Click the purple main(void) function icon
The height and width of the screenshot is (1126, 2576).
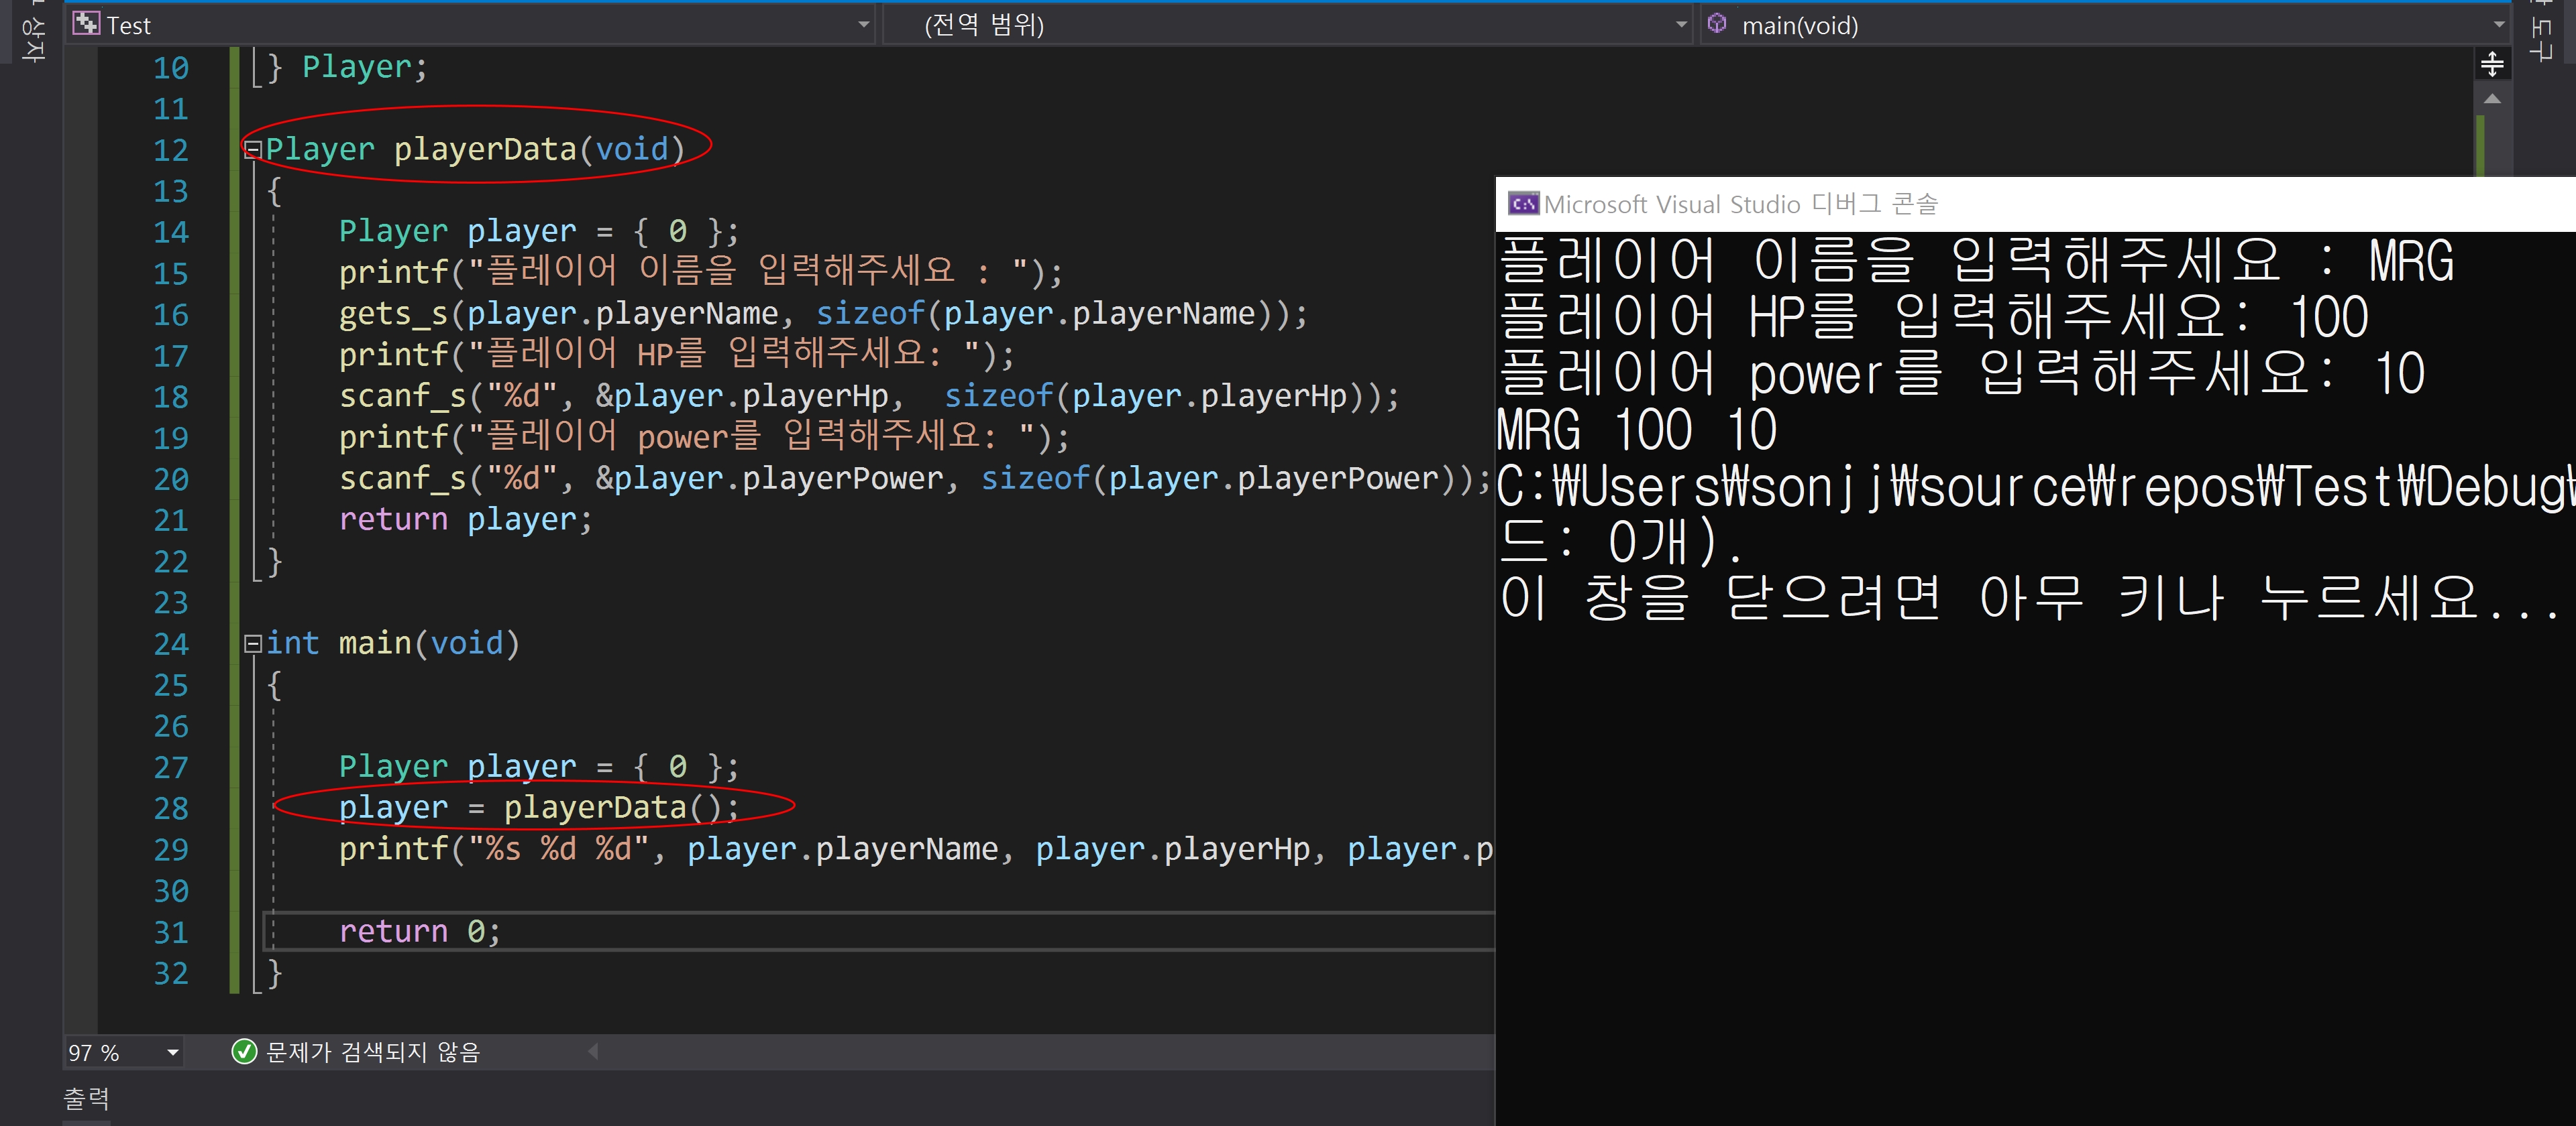point(1717,24)
